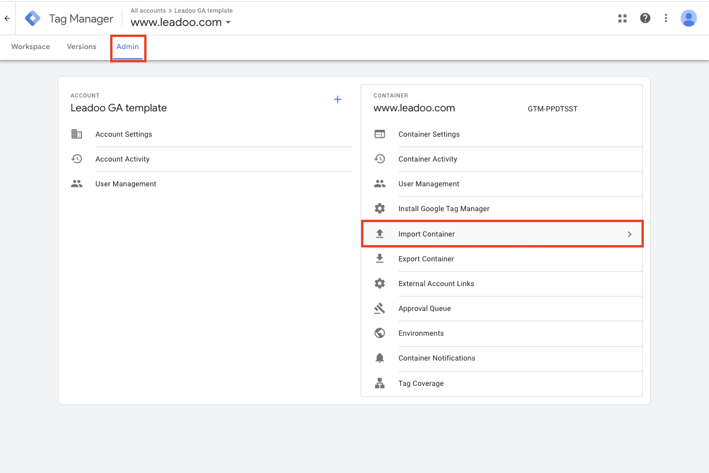Open Install Google Tag Manager
Screen dimensions: 709x473
click(x=444, y=209)
